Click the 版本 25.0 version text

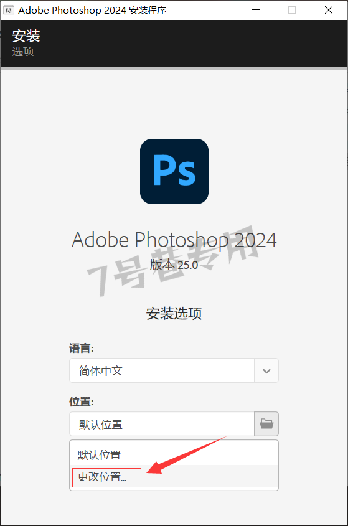coord(174,265)
